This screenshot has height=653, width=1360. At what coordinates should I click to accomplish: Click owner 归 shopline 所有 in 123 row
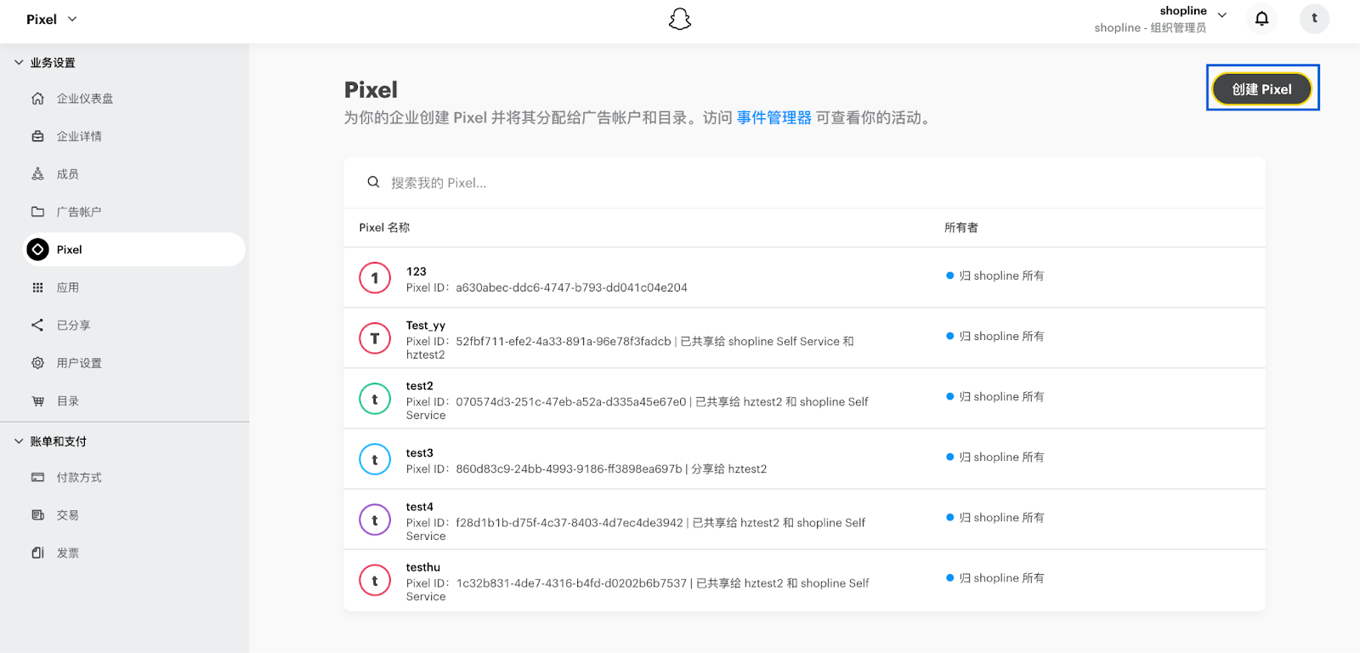pyautogui.click(x=995, y=275)
